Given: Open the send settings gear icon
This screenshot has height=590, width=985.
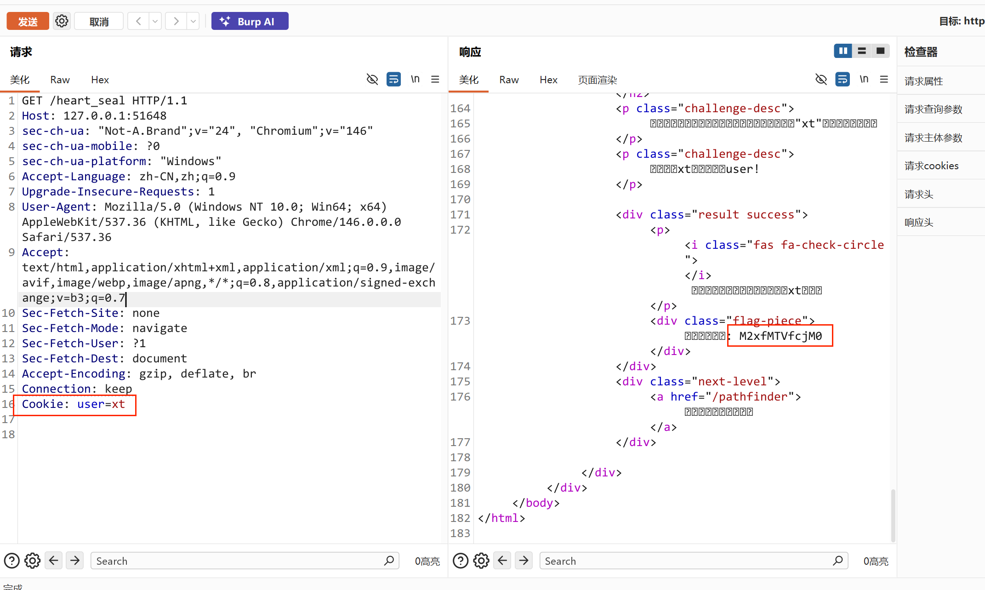Looking at the screenshot, I should [x=62, y=21].
